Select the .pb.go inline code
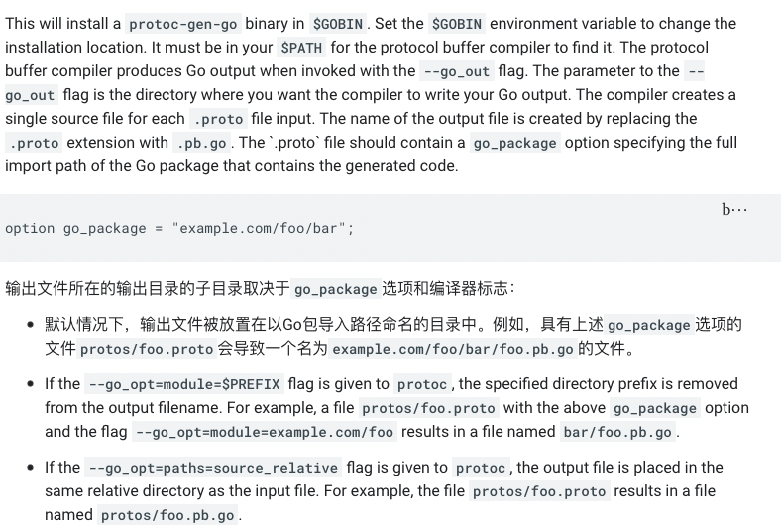Viewport: 781px width, 529px height. coord(202,144)
